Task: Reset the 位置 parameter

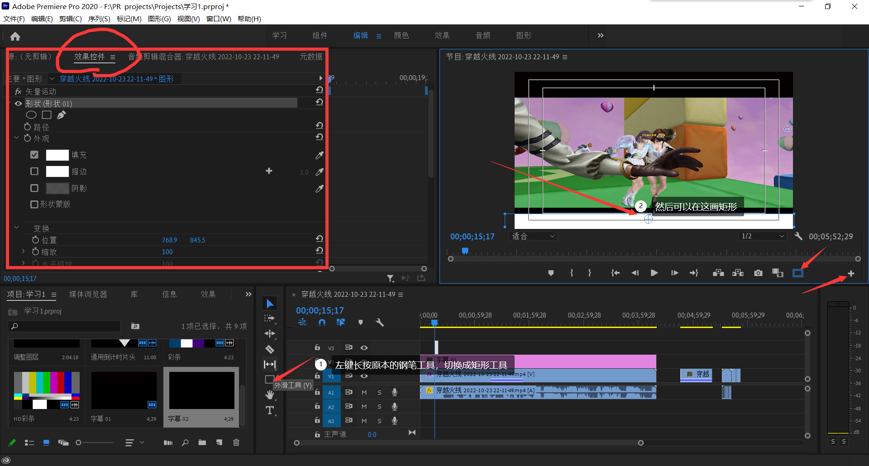Action: click(x=320, y=238)
